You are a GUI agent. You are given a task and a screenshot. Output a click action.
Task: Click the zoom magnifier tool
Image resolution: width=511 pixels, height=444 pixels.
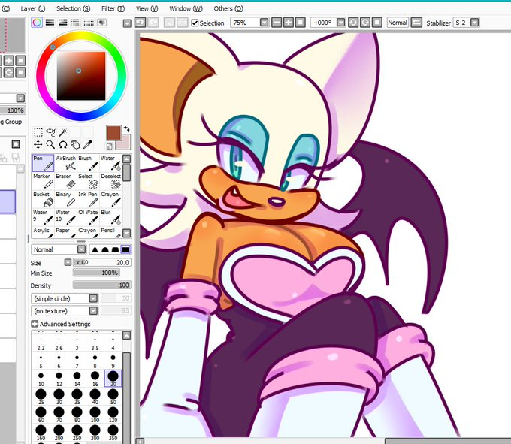50,144
